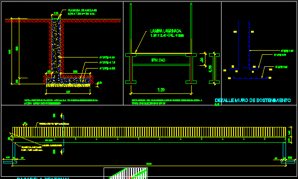
Task: Click the left cyan support column of the footbridge
Action: click(x=14, y=150)
